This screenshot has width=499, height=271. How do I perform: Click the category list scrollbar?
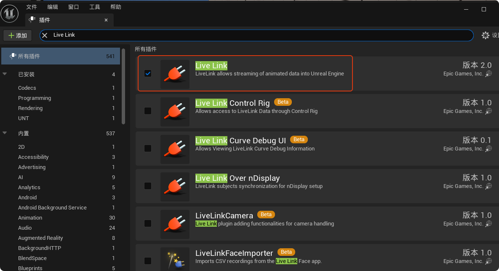point(123,86)
